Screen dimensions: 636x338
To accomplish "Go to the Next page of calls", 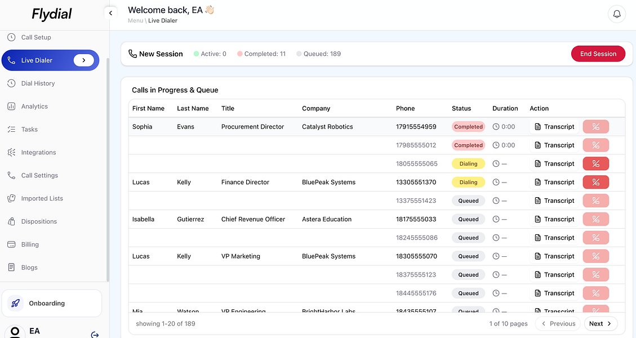I will [601, 323].
